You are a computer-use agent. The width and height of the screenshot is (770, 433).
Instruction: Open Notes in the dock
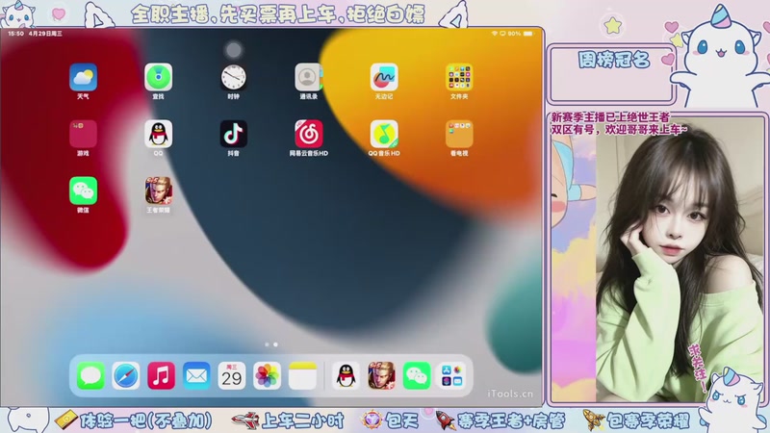pyautogui.click(x=302, y=376)
